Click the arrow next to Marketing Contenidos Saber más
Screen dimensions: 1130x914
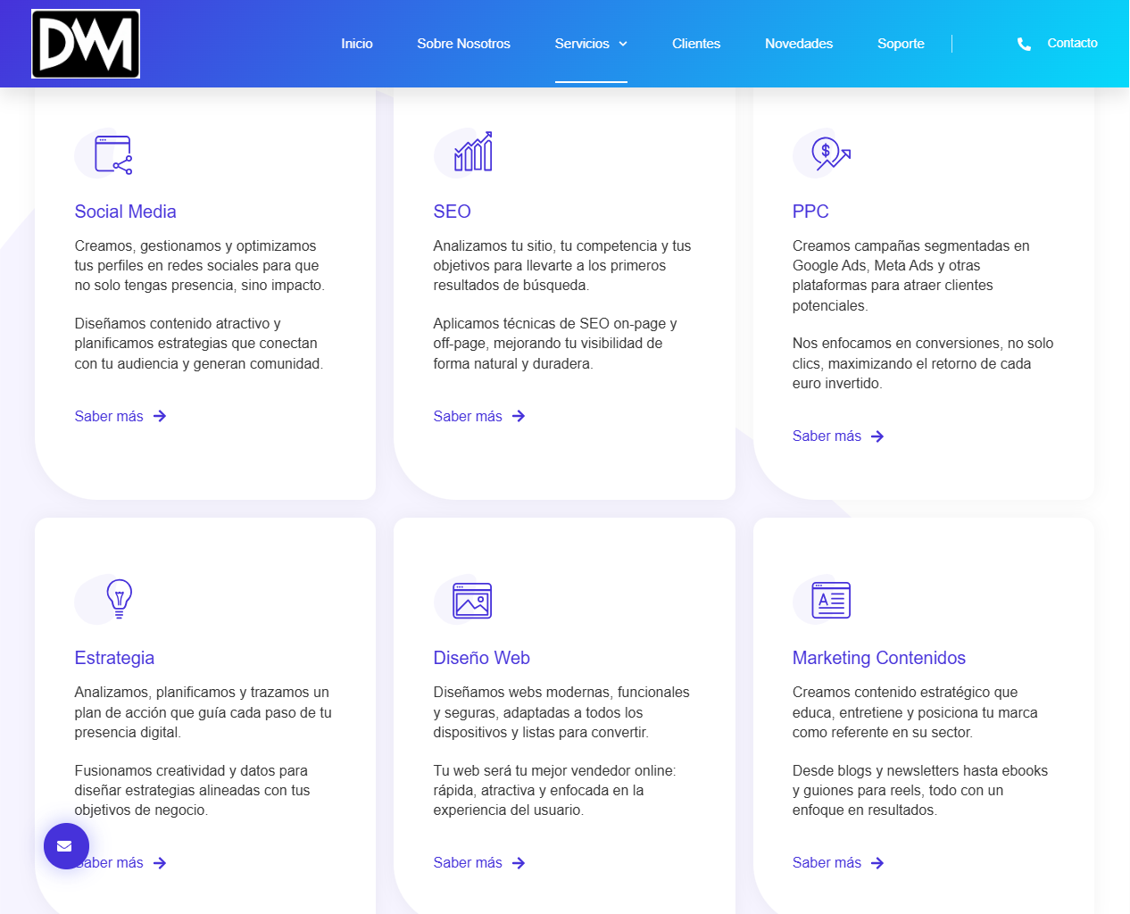coord(877,863)
